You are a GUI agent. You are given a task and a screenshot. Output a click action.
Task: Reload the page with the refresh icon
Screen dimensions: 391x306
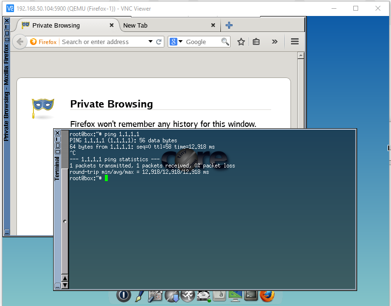(159, 42)
